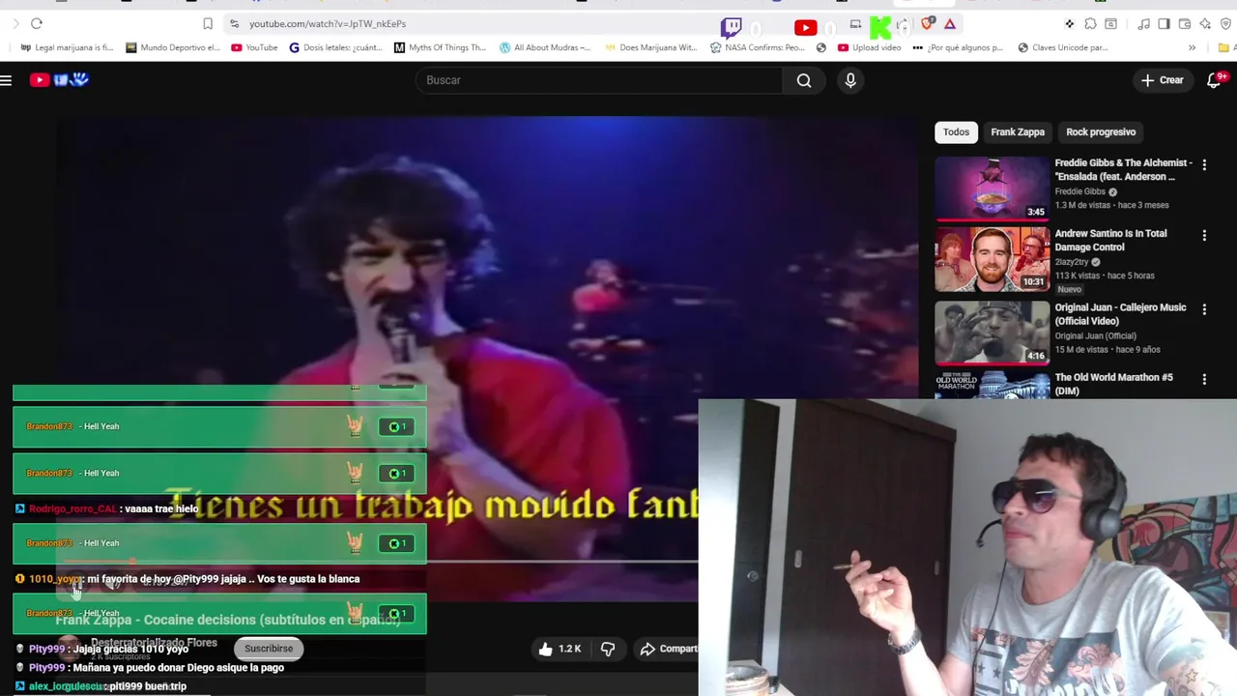Expand the hidden bookmarks chevron
1237x696 pixels.
tap(1192, 47)
